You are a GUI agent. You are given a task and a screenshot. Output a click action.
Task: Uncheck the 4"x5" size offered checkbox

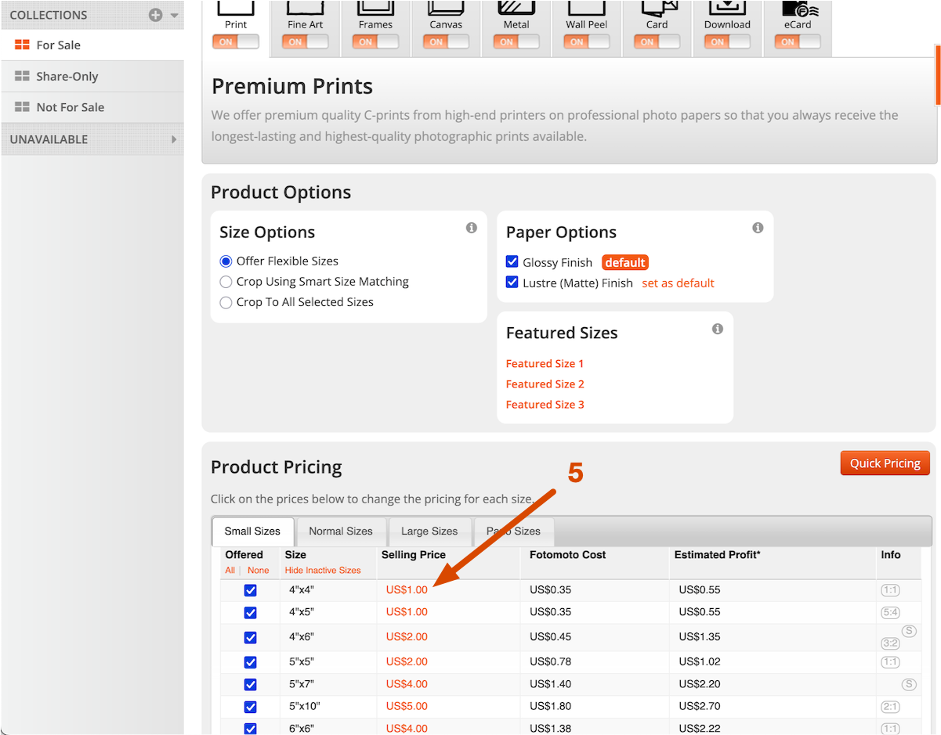(x=251, y=612)
